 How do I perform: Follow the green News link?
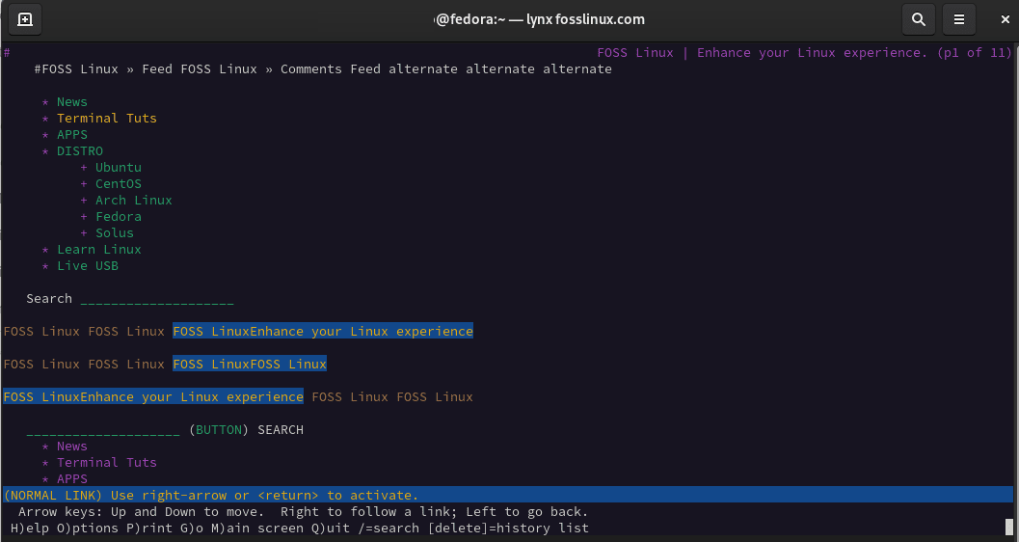pyautogui.click(x=71, y=102)
